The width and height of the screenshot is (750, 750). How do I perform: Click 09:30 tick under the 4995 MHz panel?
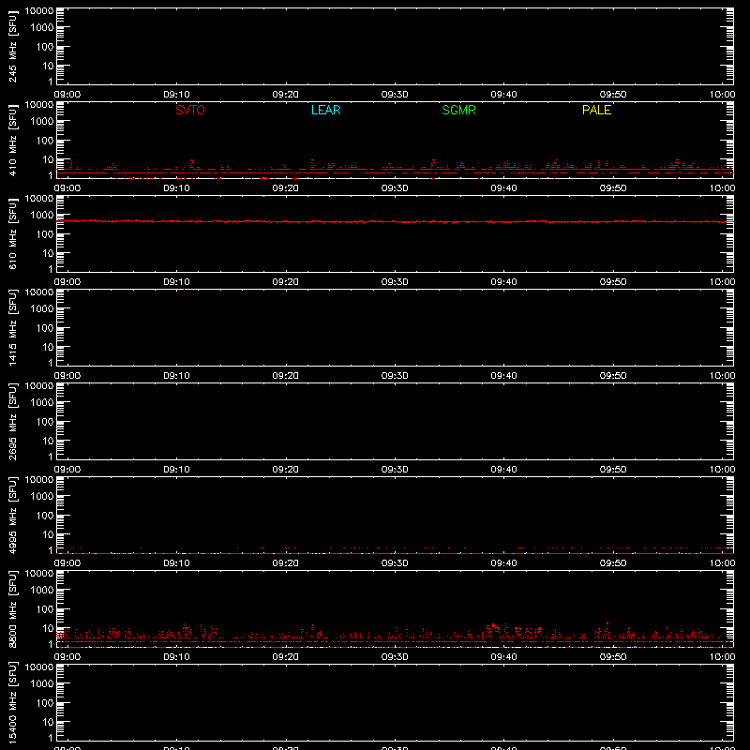click(x=395, y=563)
